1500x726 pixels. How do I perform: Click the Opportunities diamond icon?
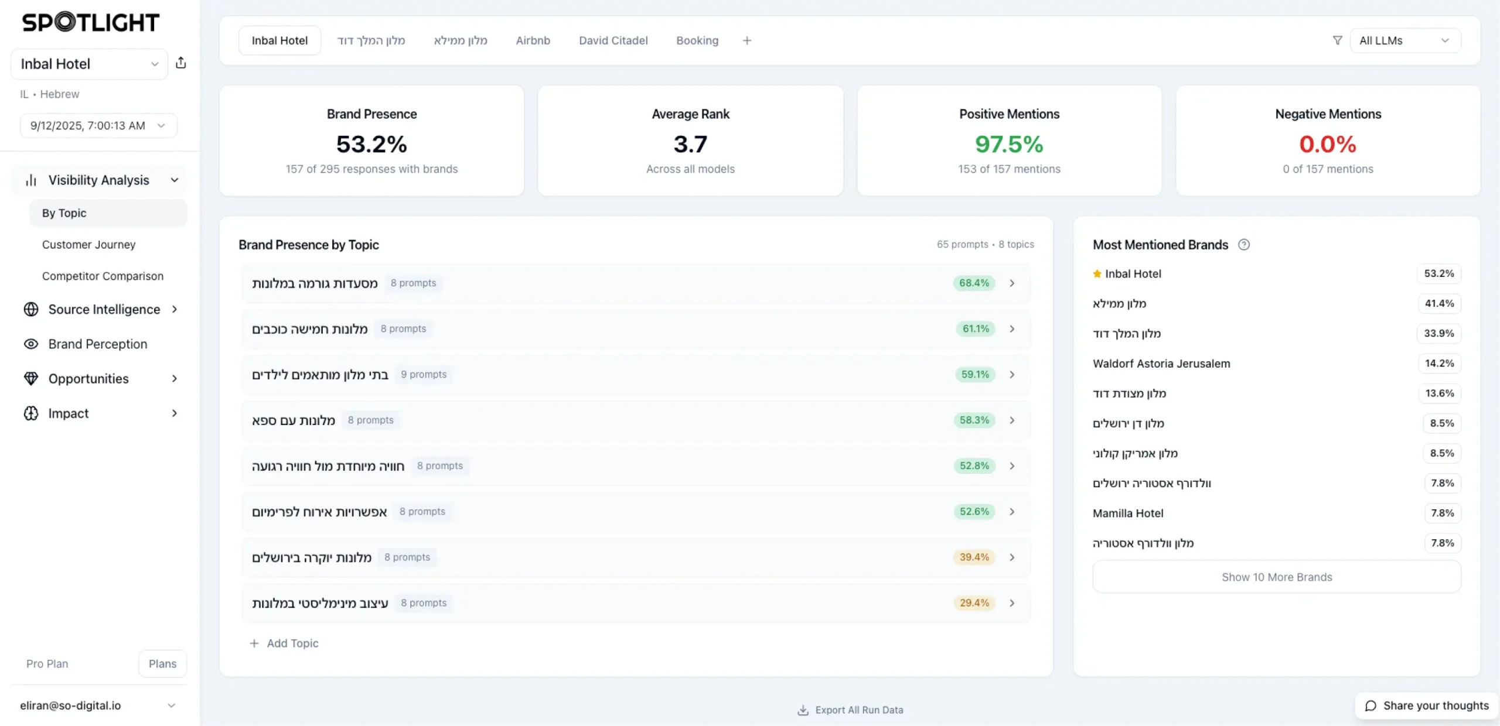[30, 379]
